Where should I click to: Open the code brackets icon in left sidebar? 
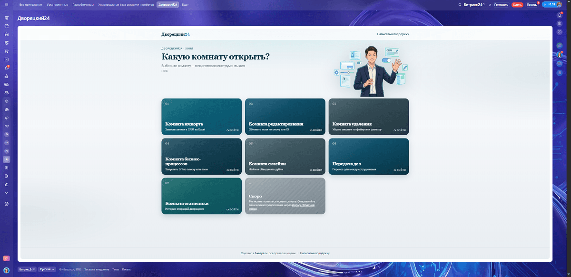tap(7, 118)
